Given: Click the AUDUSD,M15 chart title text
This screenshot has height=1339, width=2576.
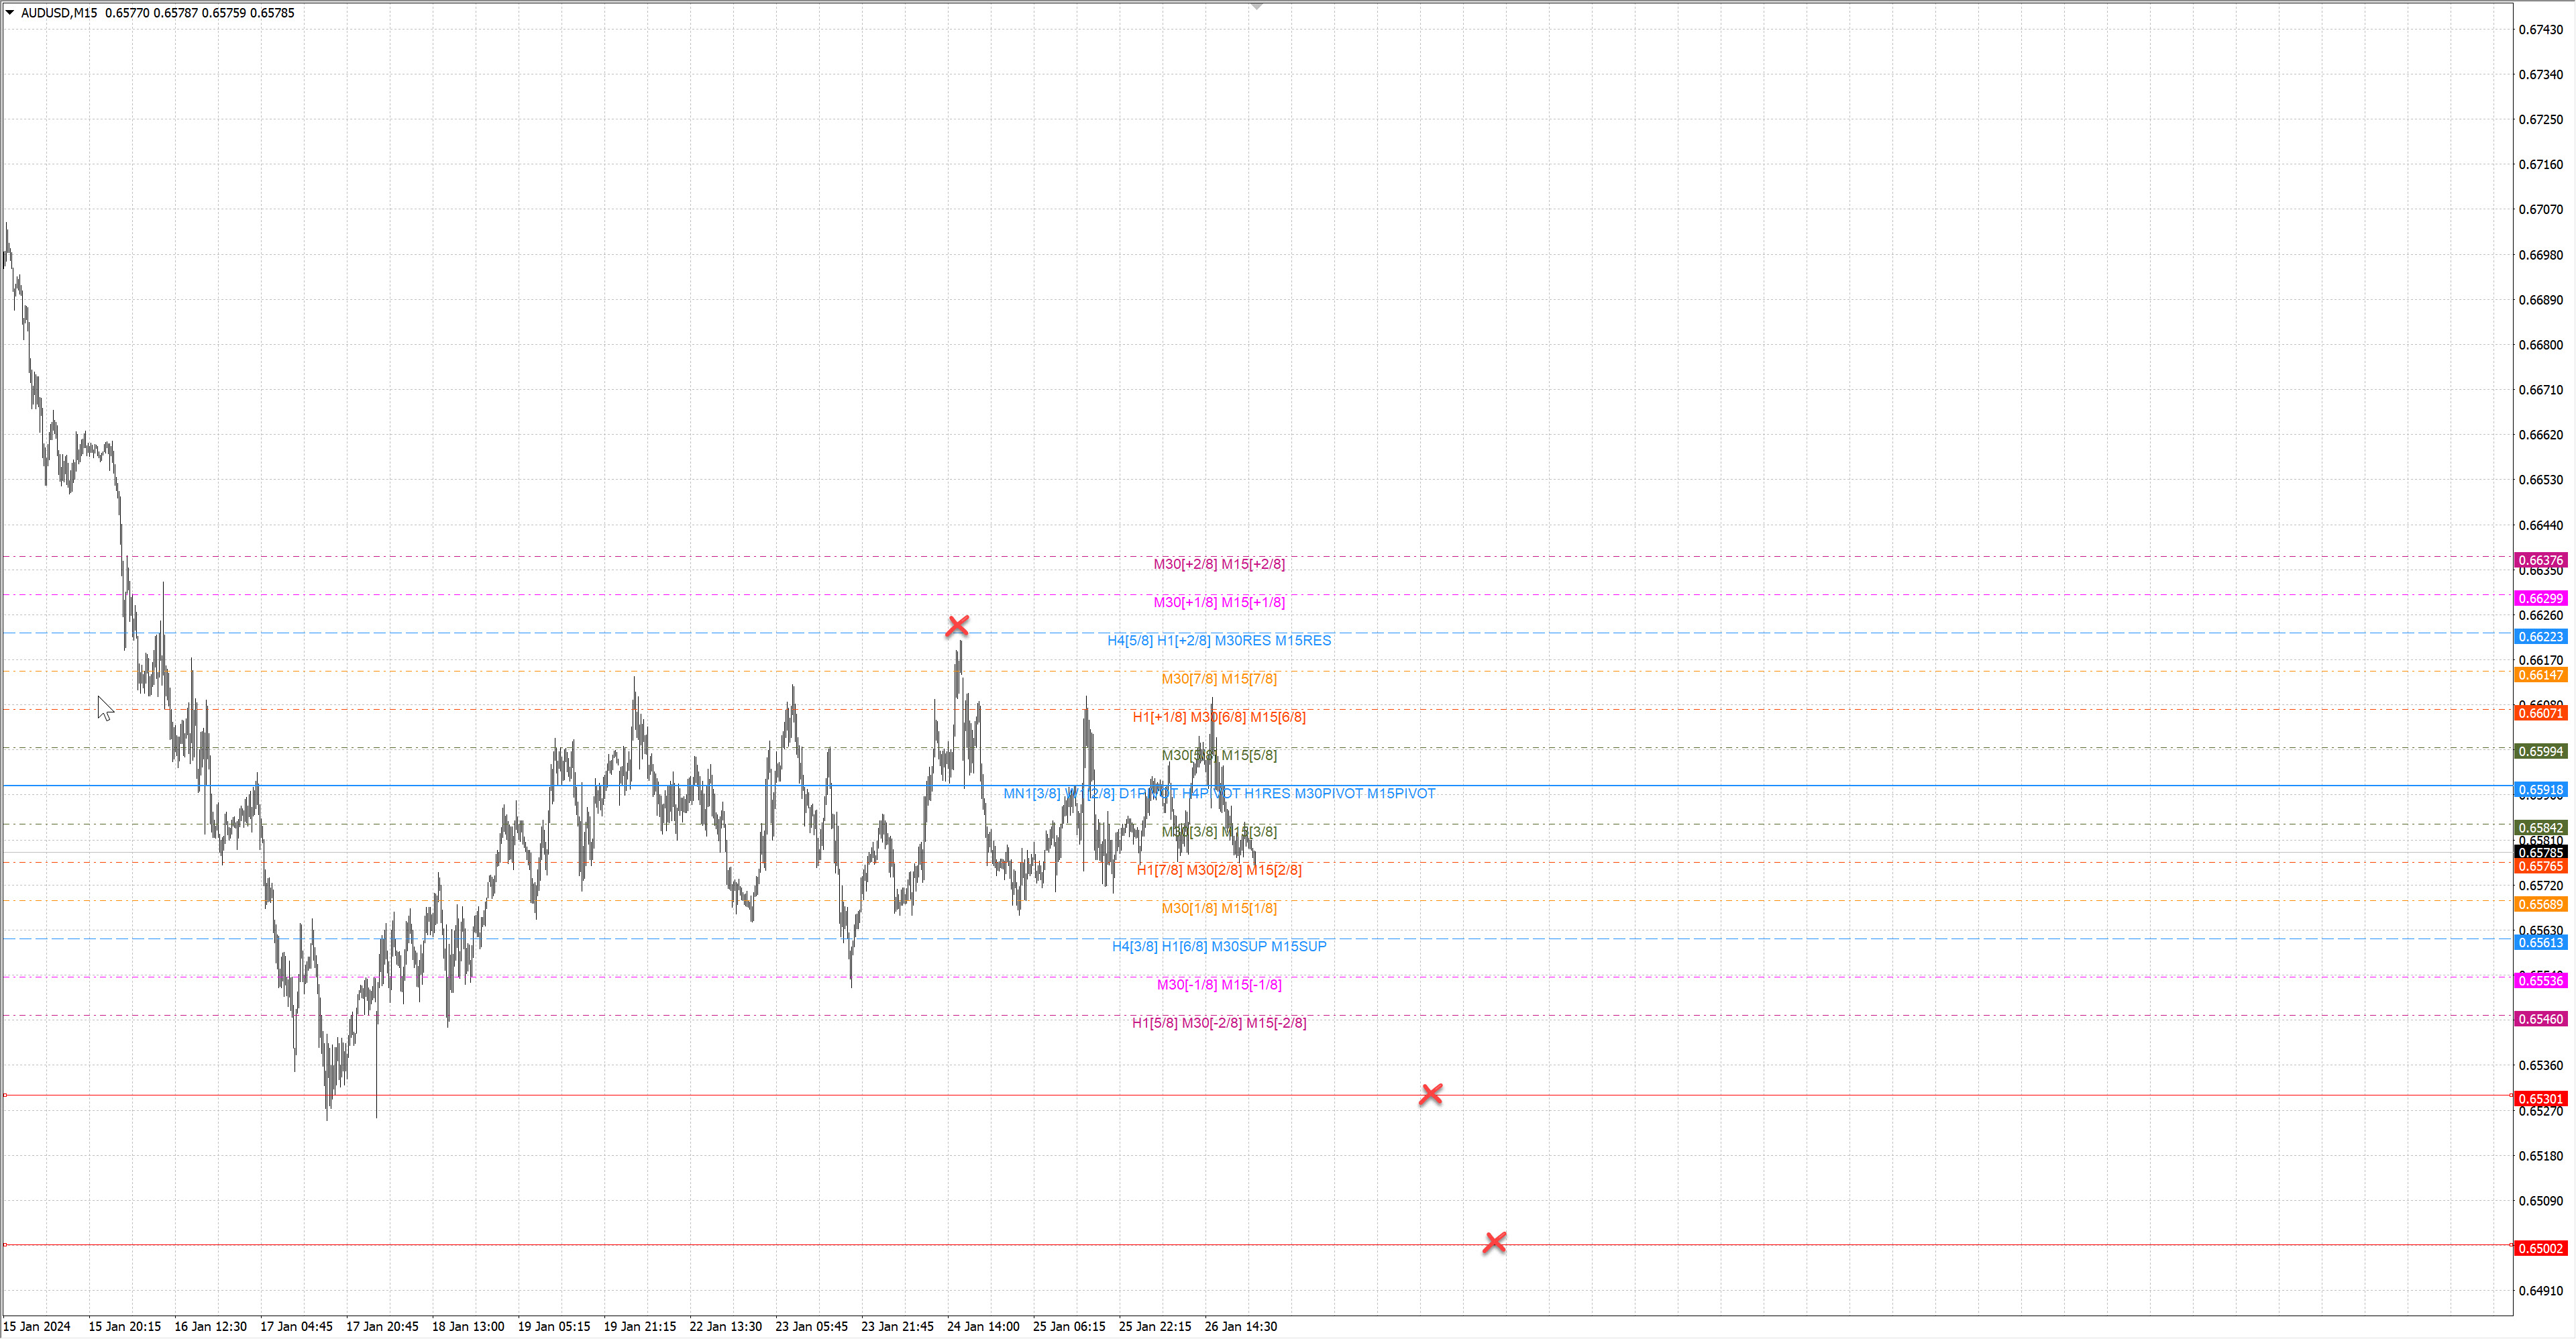Looking at the screenshot, I should pyautogui.click(x=59, y=13).
